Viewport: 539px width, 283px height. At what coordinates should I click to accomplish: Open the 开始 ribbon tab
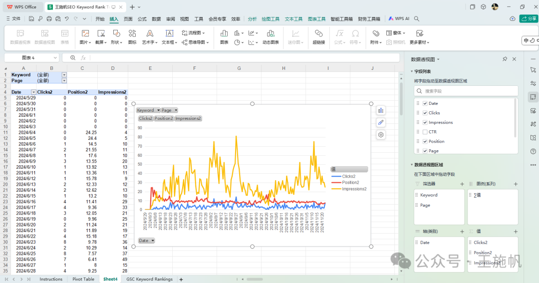(x=100, y=19)
